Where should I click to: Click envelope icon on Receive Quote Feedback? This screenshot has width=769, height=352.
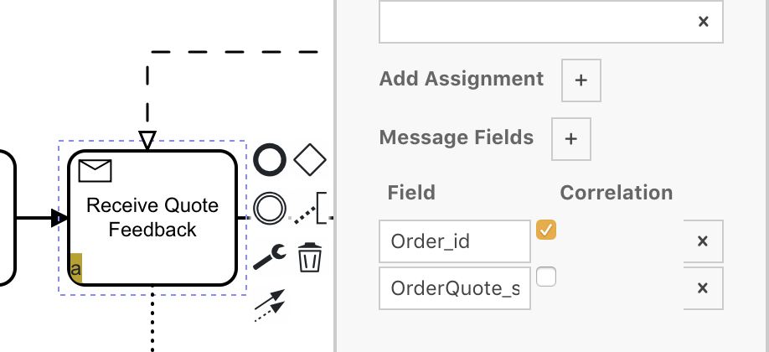(95, 171)
